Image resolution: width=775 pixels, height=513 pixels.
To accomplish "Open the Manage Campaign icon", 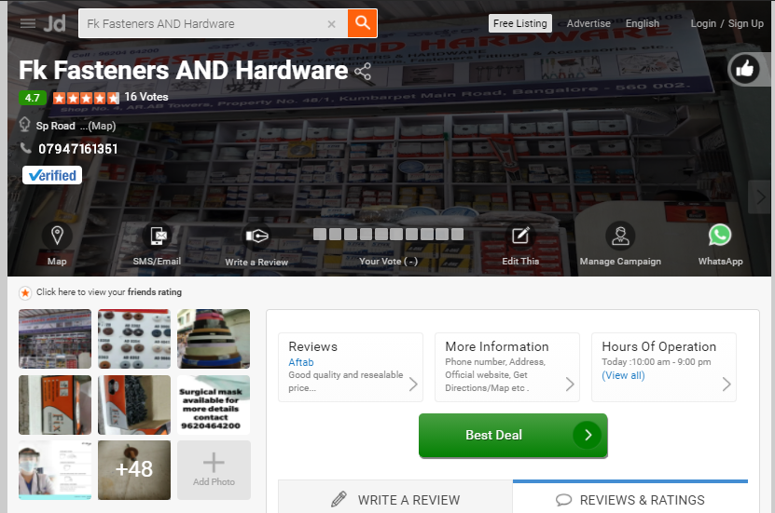I will tap(620, 236).
